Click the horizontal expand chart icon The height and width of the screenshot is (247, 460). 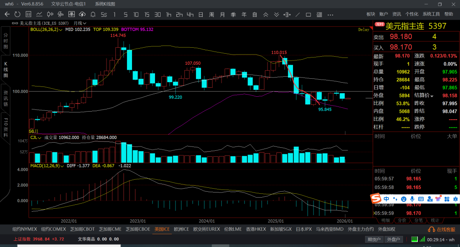click(x=287, y=14)
